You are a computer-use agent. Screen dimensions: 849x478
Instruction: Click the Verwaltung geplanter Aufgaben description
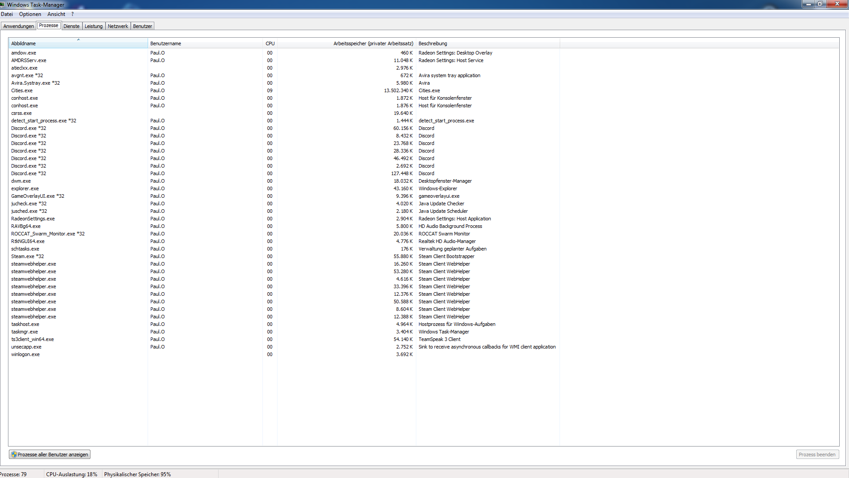point(452,249)
